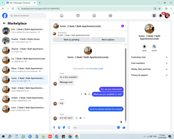Send a thumbs up like
The image size is (174, 139).
(x=124, y=128)
